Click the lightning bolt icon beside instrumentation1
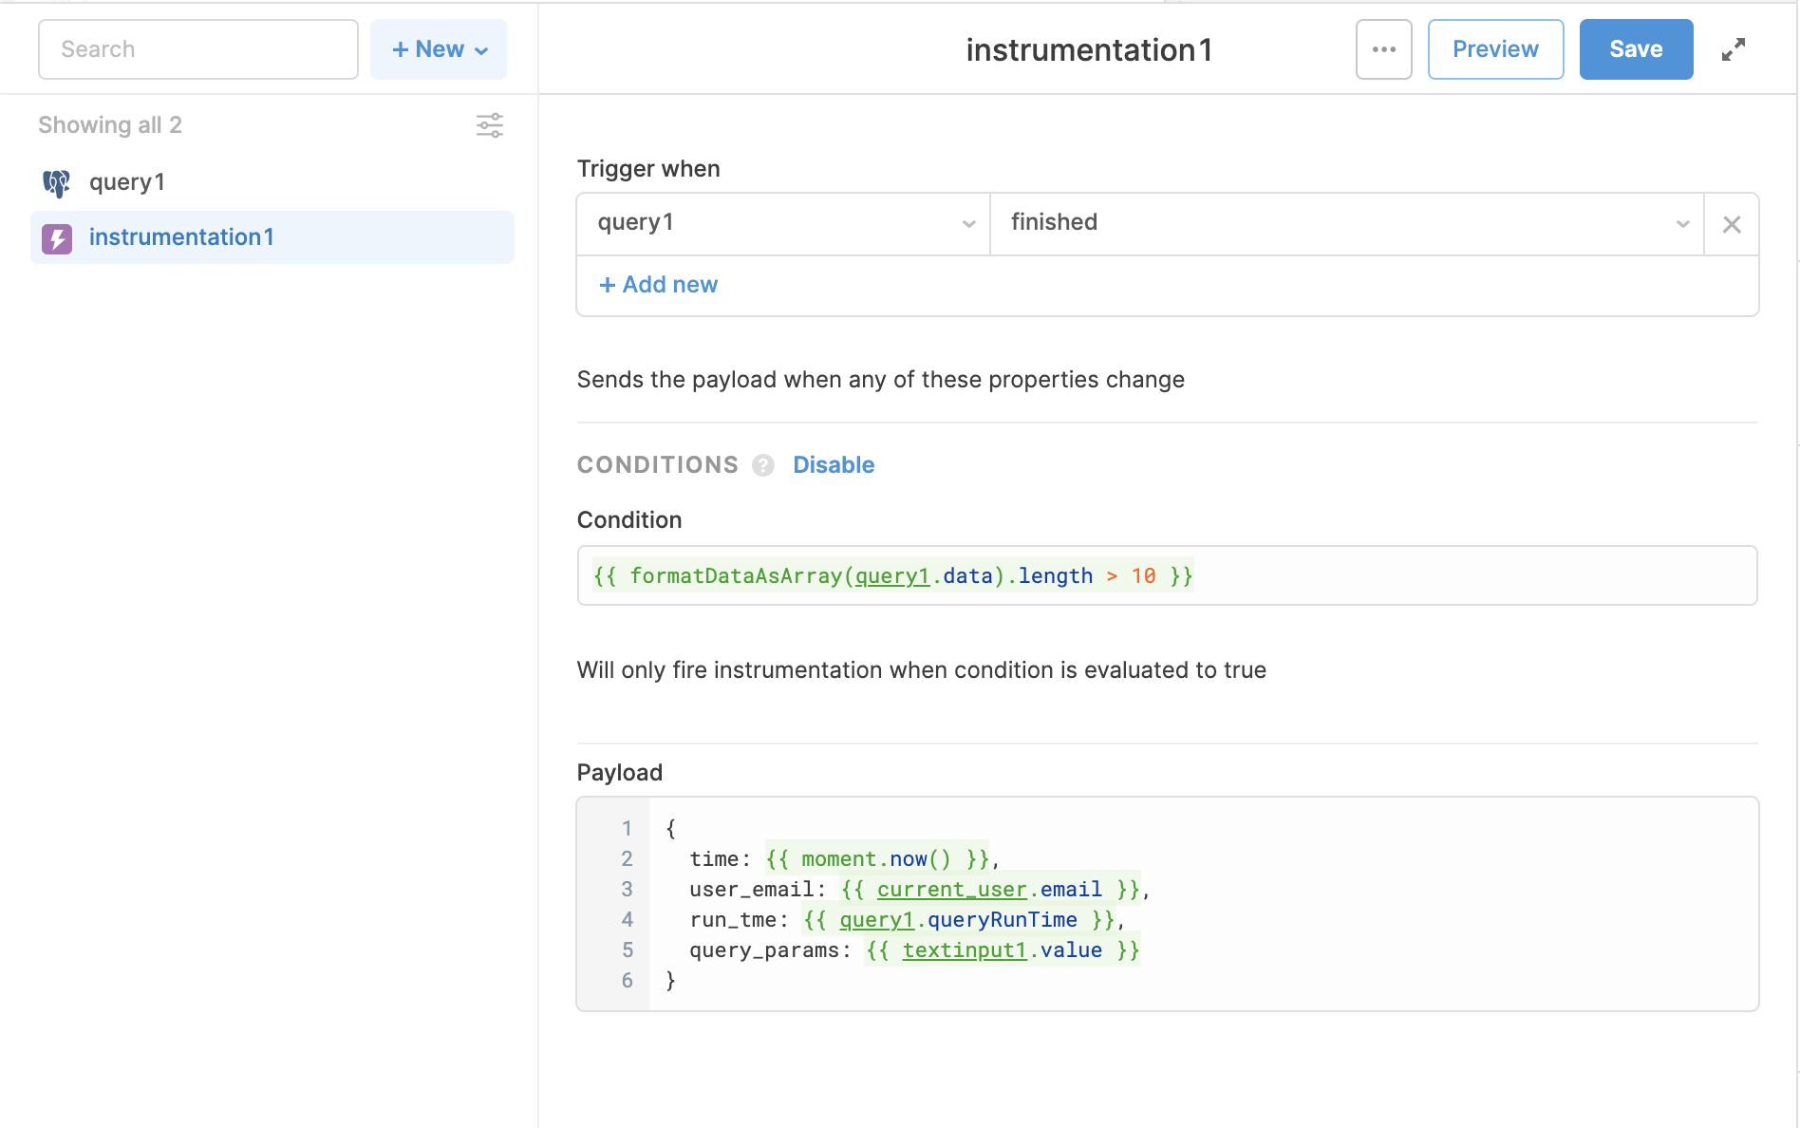Screen dimensions: 1800x1128 pyautogui.click(x=57, y=238)
